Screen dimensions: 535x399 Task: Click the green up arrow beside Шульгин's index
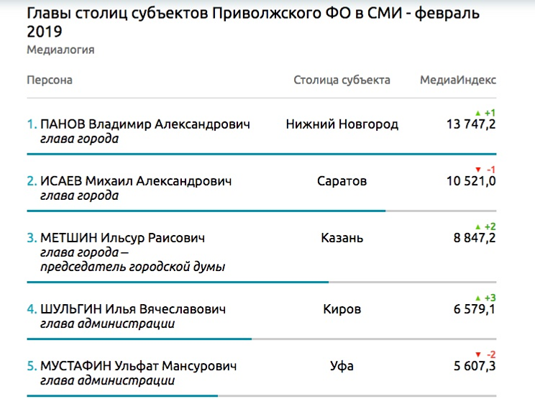pyautogui.click(x=477, y=298)
